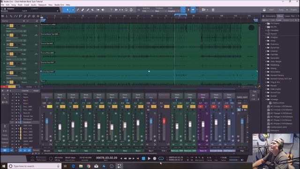The image size is (300, 169).
Task: Open the Mail app from the taskbar
Action: pyautogui.click(x=96, y=166)
